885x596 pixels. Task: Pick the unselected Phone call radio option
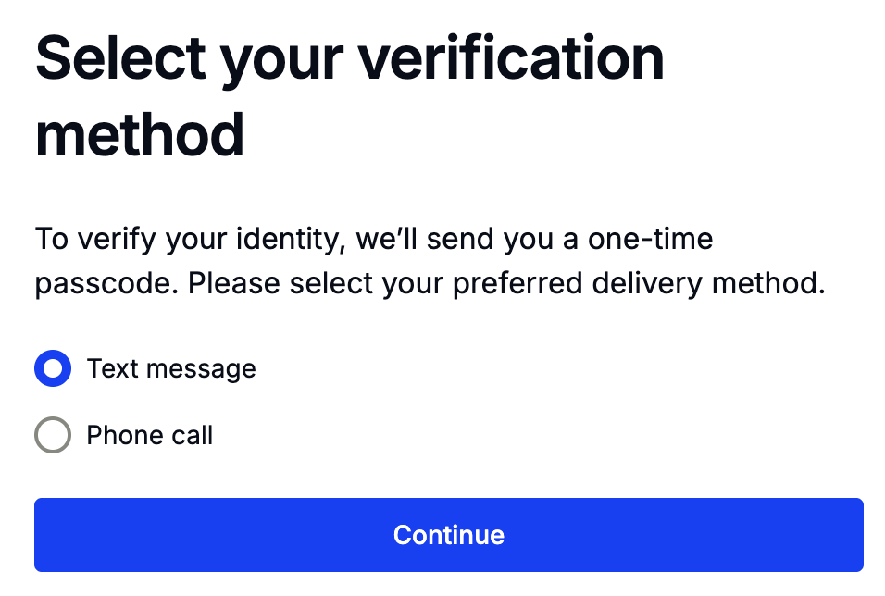tap(53, 435)
